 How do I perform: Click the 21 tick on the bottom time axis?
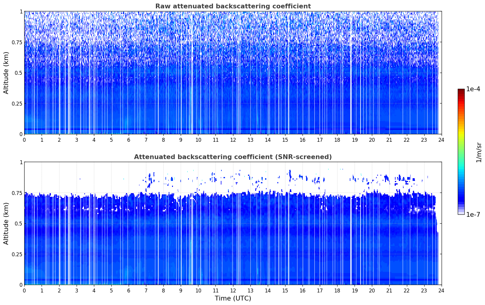tap(389, 291)
